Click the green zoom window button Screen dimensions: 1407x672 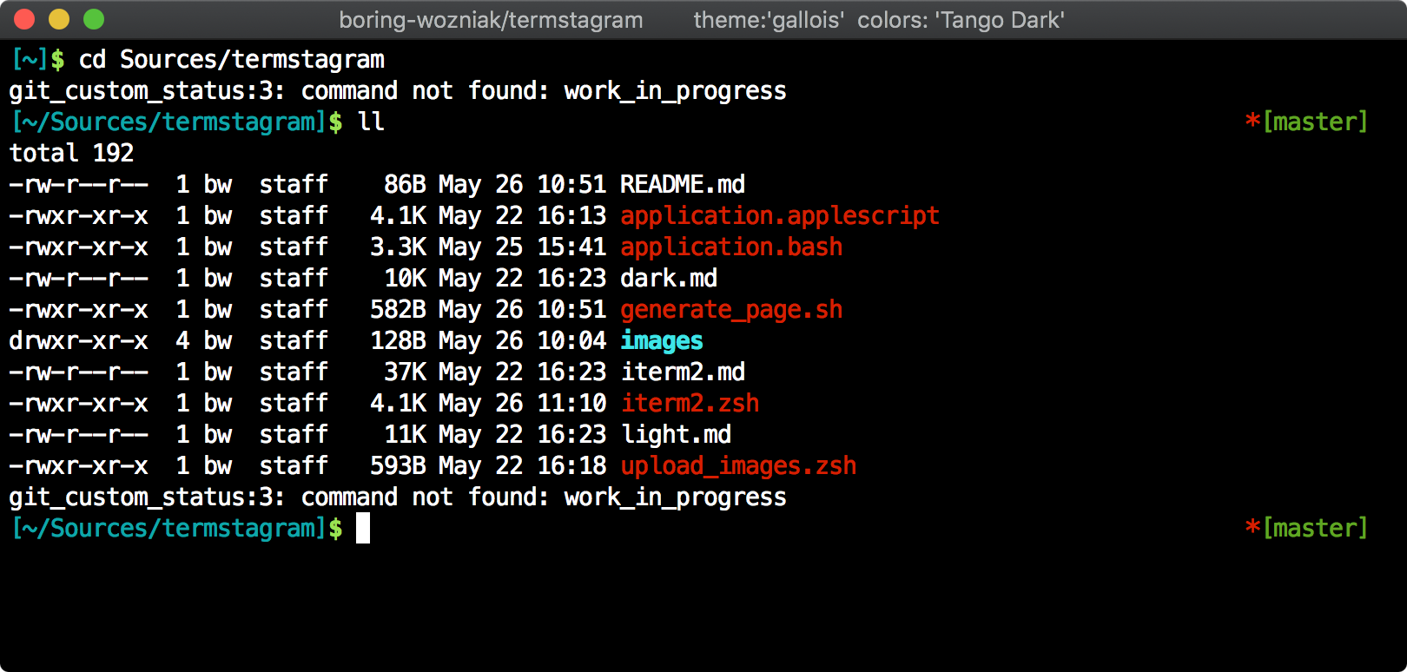pos(94,19)
